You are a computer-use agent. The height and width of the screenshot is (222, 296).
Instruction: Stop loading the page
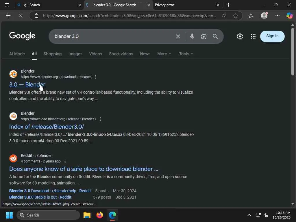(21, 16)
